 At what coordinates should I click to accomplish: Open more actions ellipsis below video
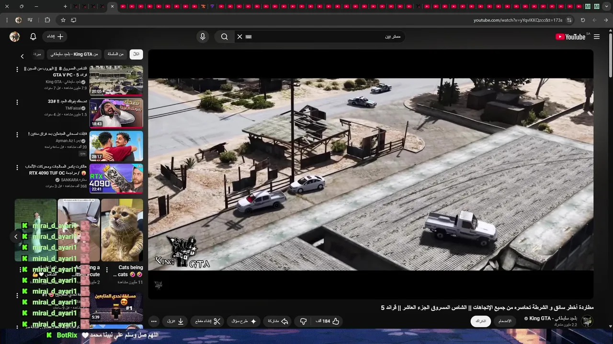tap(154, 321)
